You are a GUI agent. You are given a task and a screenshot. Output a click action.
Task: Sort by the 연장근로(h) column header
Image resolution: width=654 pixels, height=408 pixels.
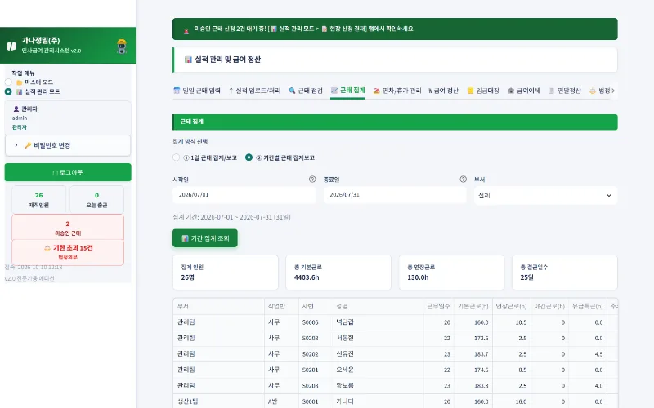512,306
